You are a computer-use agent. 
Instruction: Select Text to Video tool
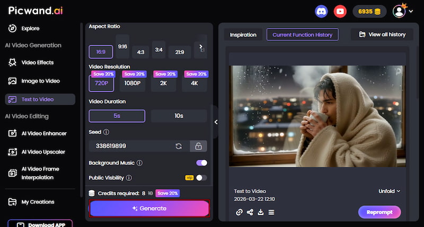pos(40,99)
